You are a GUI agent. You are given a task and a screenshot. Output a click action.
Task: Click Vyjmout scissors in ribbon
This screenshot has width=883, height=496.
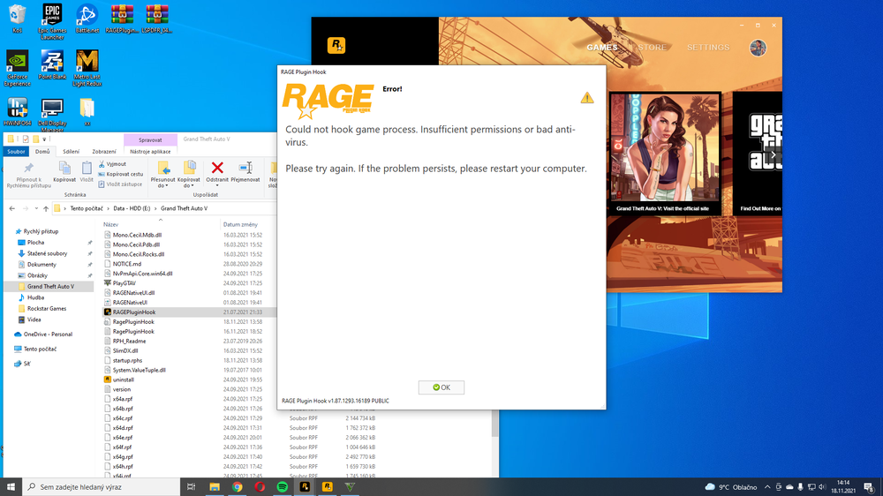click(x=112, y=164)
